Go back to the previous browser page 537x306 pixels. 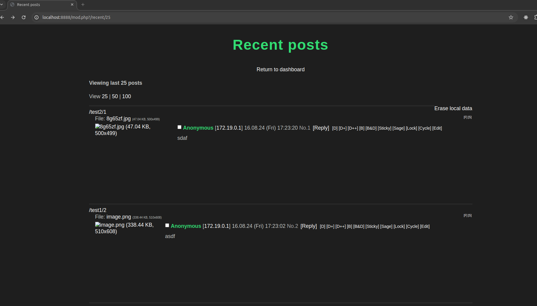click(2, 17)
